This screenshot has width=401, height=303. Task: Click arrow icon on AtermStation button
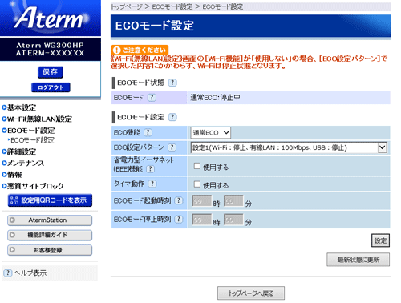(x=12, y=220)
